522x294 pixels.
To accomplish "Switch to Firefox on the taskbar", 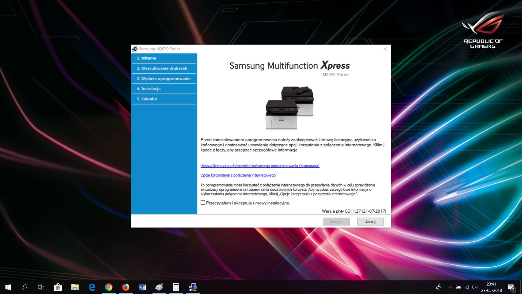I will click(x=125, y=287).
